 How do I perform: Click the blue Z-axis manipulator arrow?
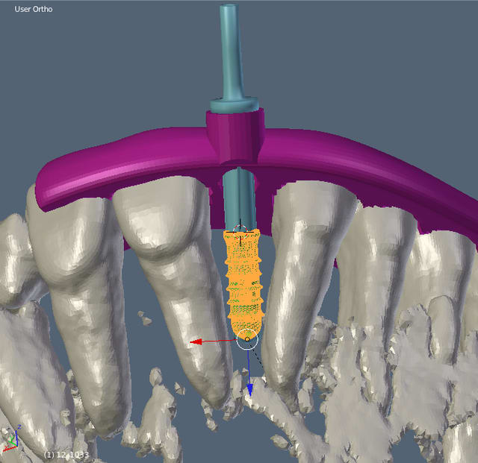tap(250, 387)
